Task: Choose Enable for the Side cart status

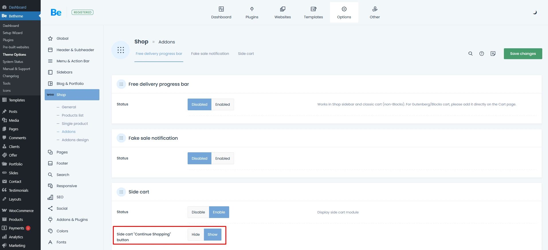Action: 219,212
